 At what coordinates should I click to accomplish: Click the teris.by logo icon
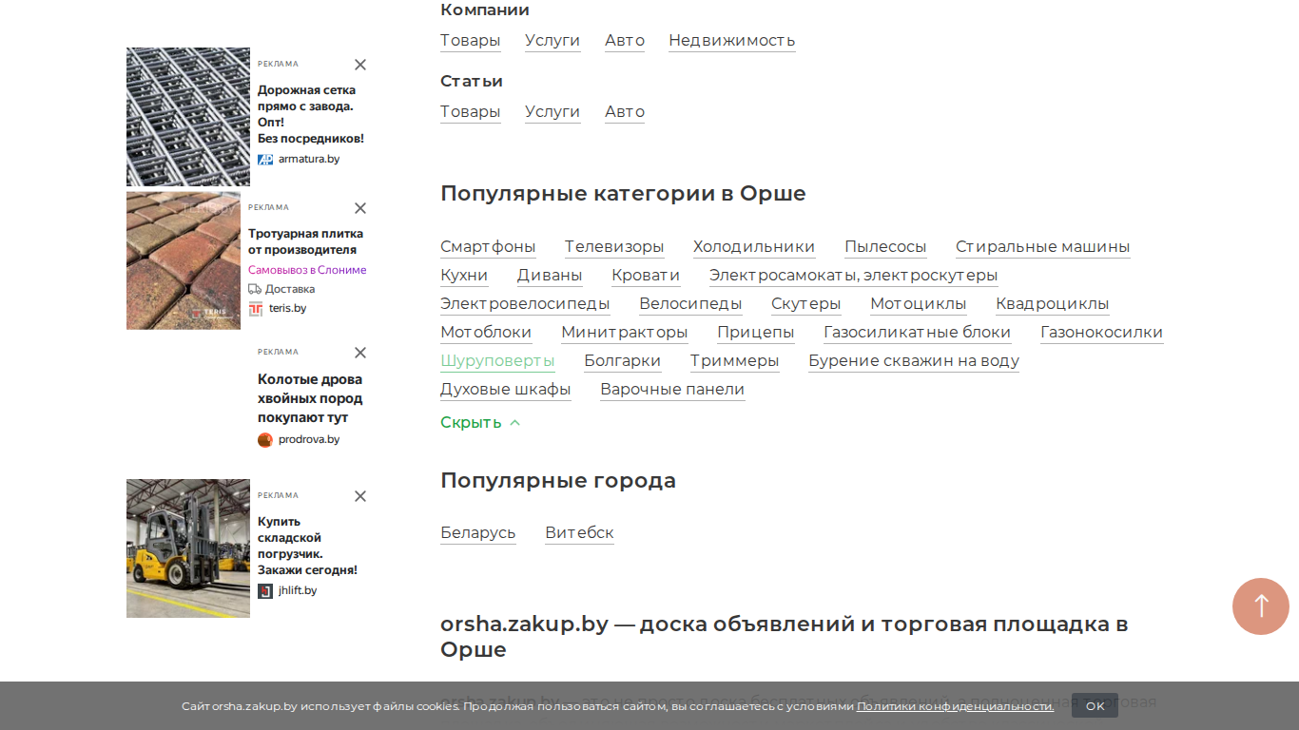point(256,309)
